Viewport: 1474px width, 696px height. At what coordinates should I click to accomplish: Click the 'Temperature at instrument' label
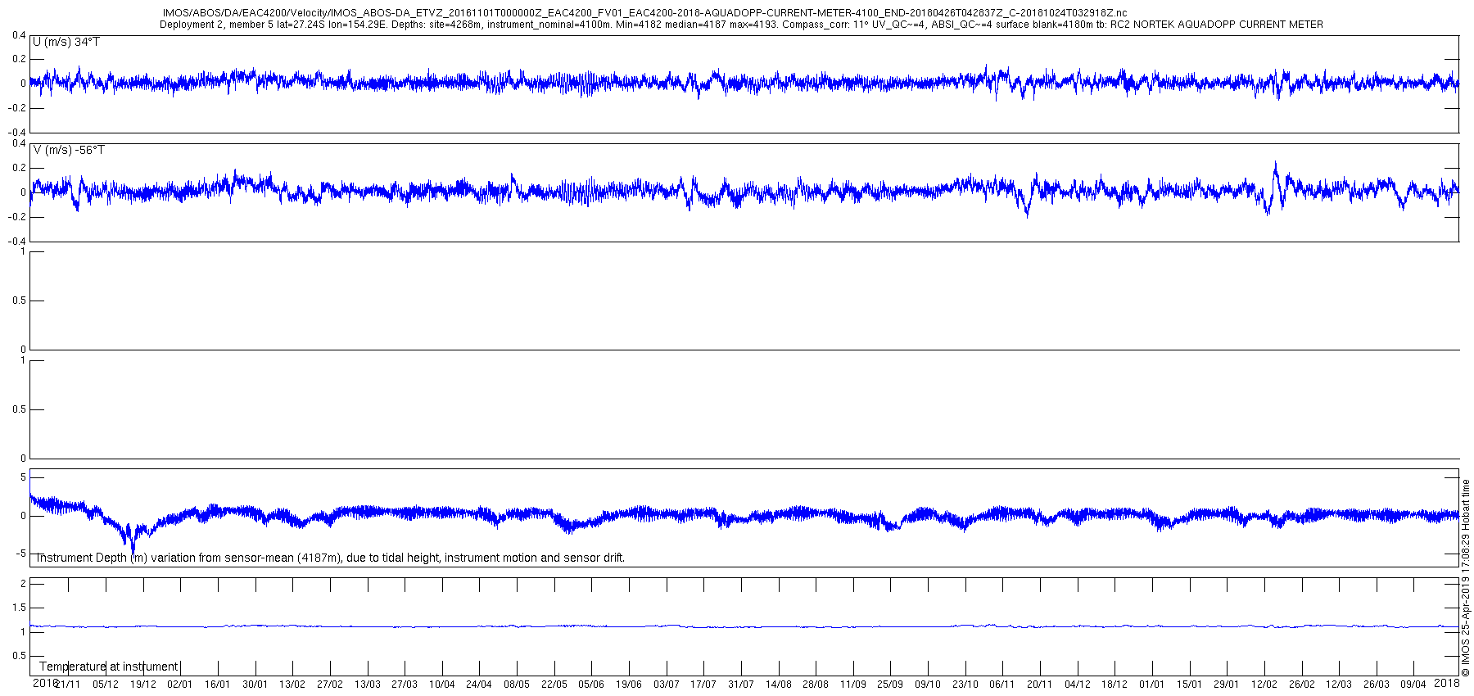(x=108, y=667)
